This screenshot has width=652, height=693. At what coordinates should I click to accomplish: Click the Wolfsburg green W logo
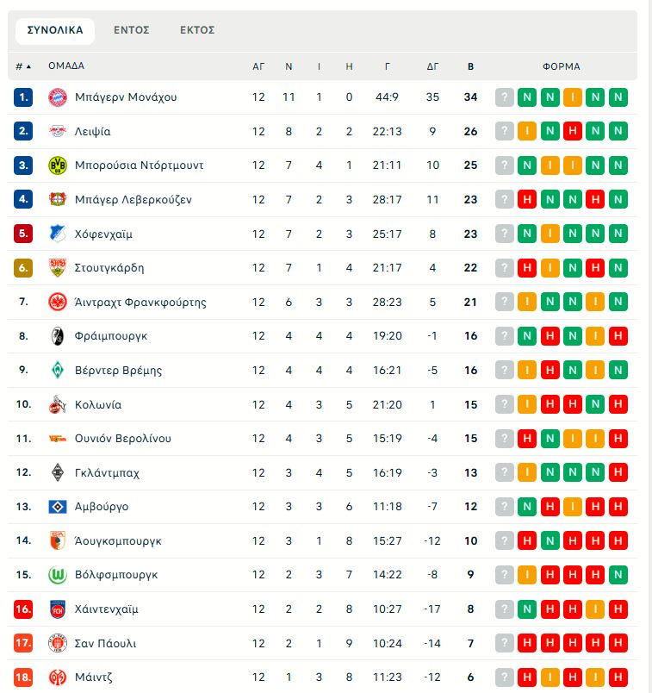[x=58, y=575]
